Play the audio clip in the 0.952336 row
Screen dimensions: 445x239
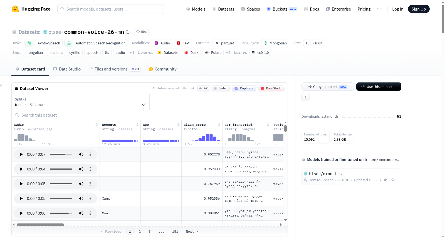point(21,198)
